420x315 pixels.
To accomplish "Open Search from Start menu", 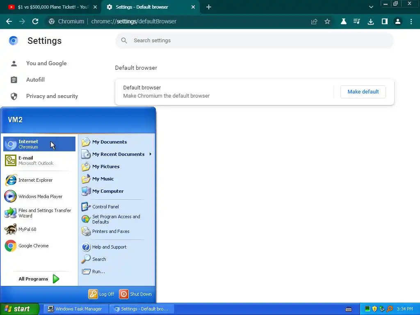I will point(116,259).
